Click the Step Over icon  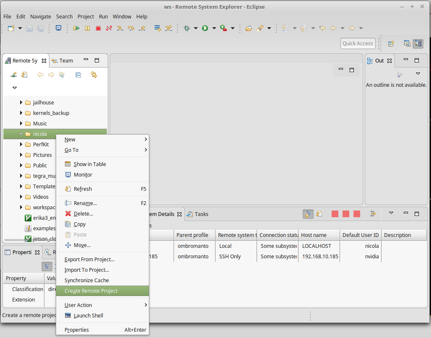pyautogui.click(x=131, y=28)
